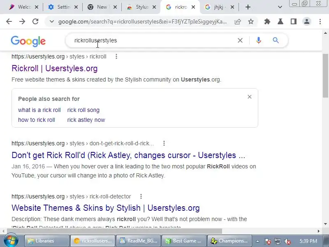Open Champions taskbar window

click(x=229, y=241)
